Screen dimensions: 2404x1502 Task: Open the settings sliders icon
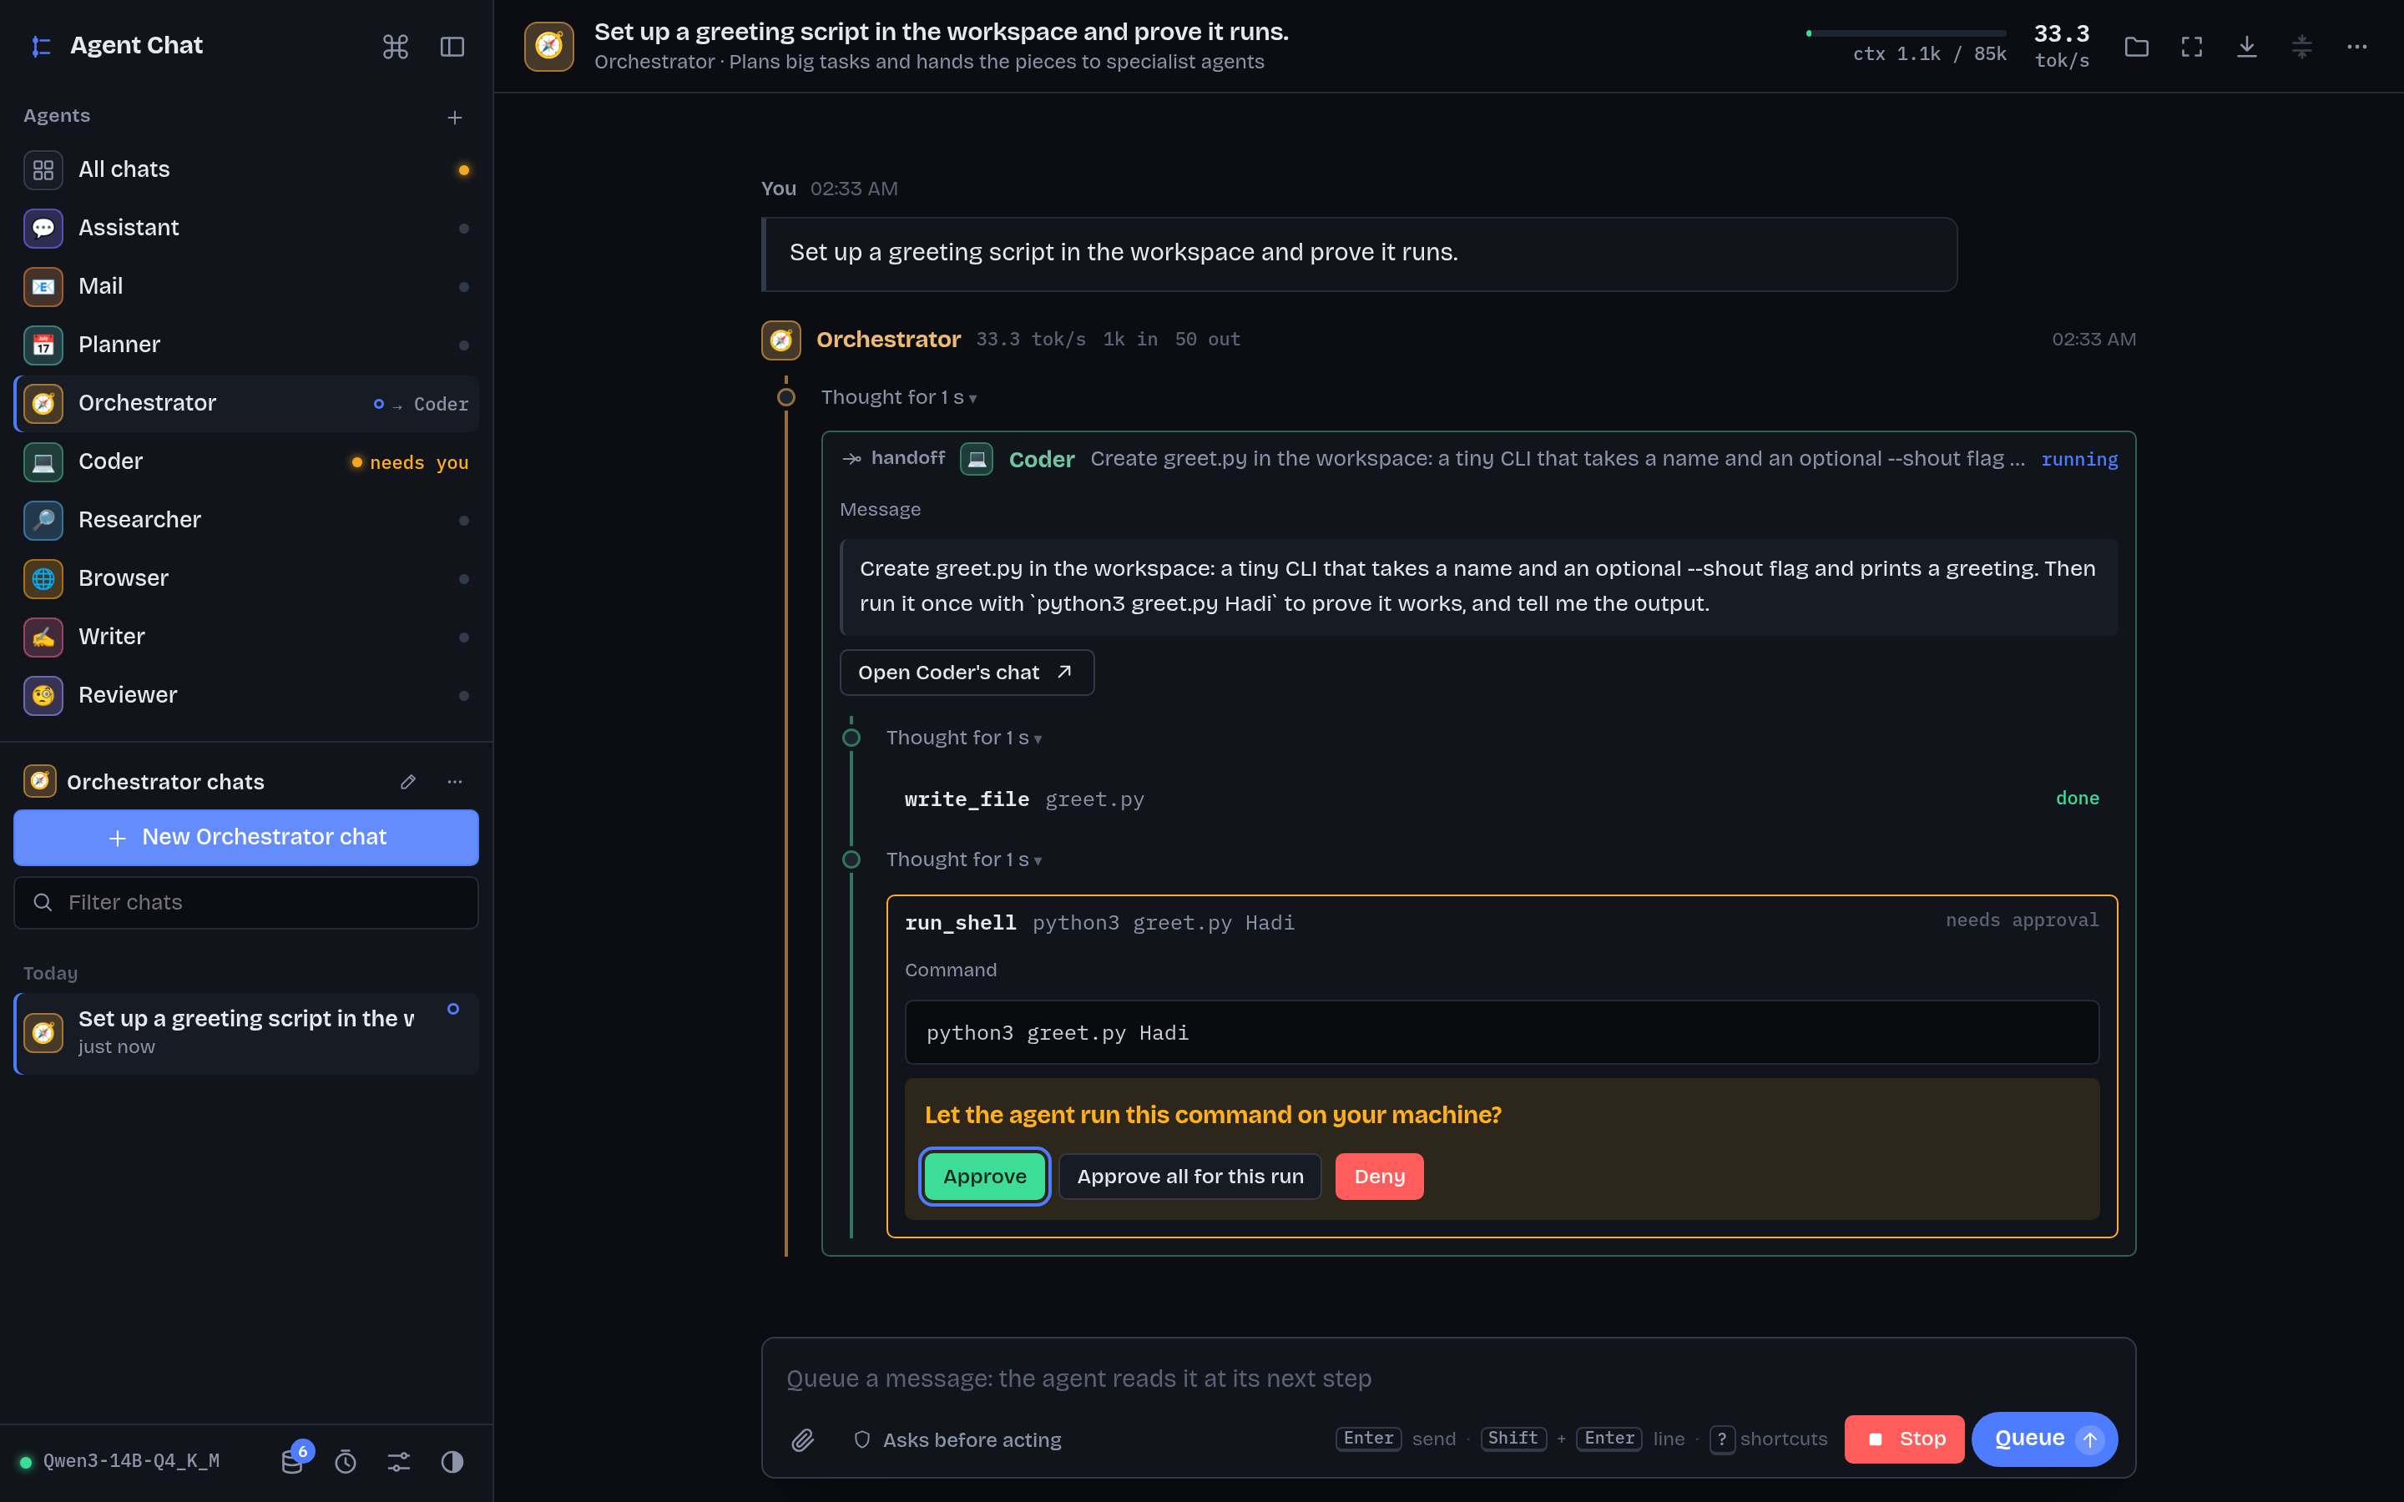398,1461
